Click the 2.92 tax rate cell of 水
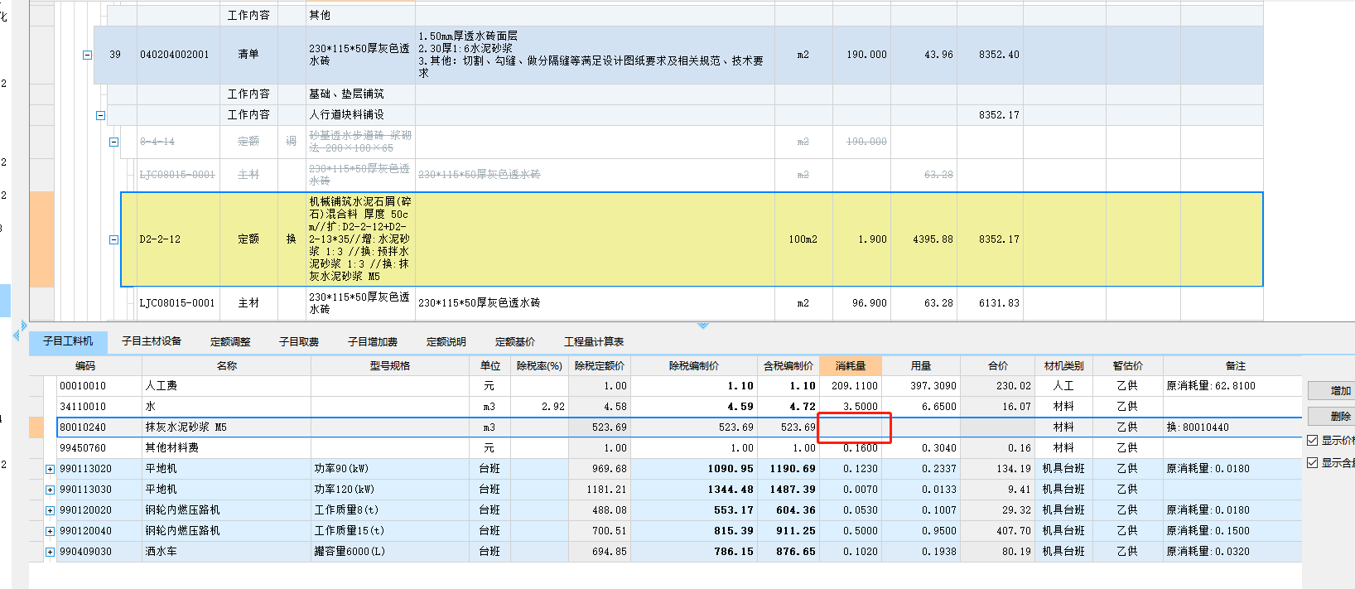This screenshot has width=1355, height=589. [x=539, y=407]
